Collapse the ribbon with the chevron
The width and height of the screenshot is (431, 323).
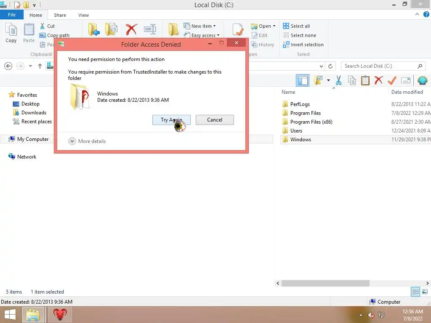[417, 15]
